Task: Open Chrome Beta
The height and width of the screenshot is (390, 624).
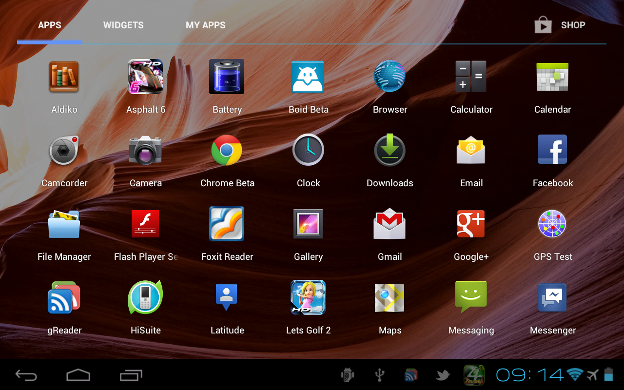Action: (x=227, y=151)
